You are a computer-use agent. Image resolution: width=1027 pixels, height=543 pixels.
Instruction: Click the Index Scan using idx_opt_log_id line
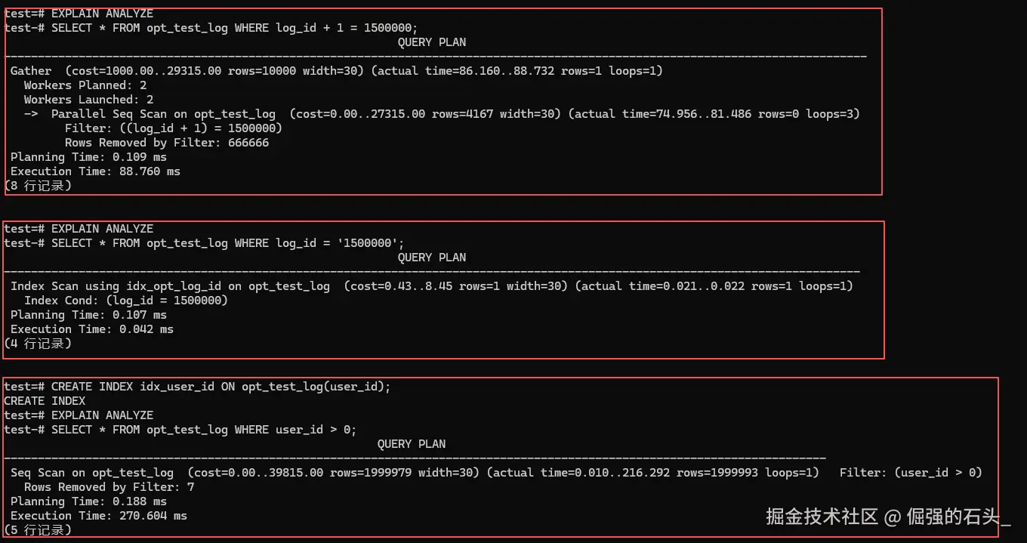coord(431,286)
